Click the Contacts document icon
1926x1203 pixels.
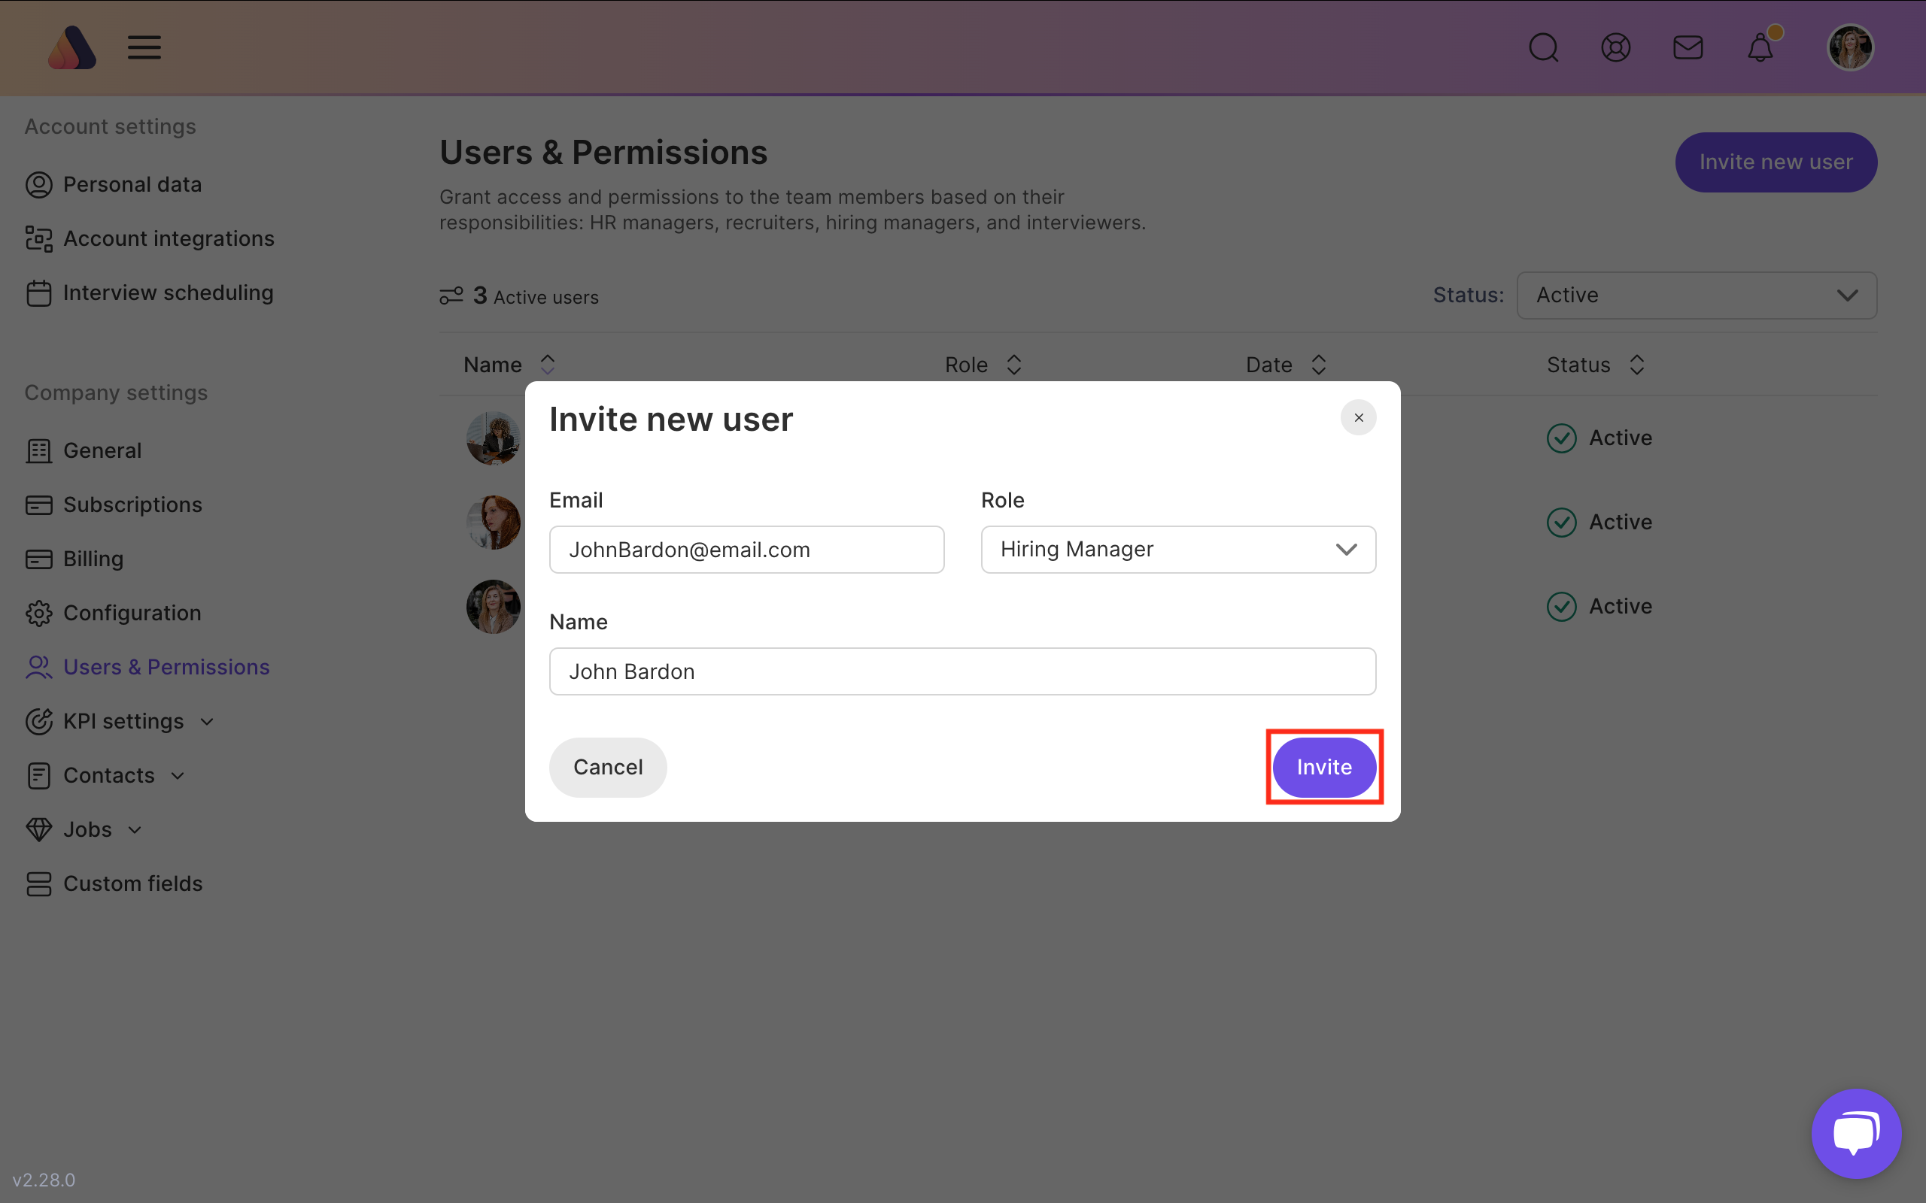click(38, 775)
